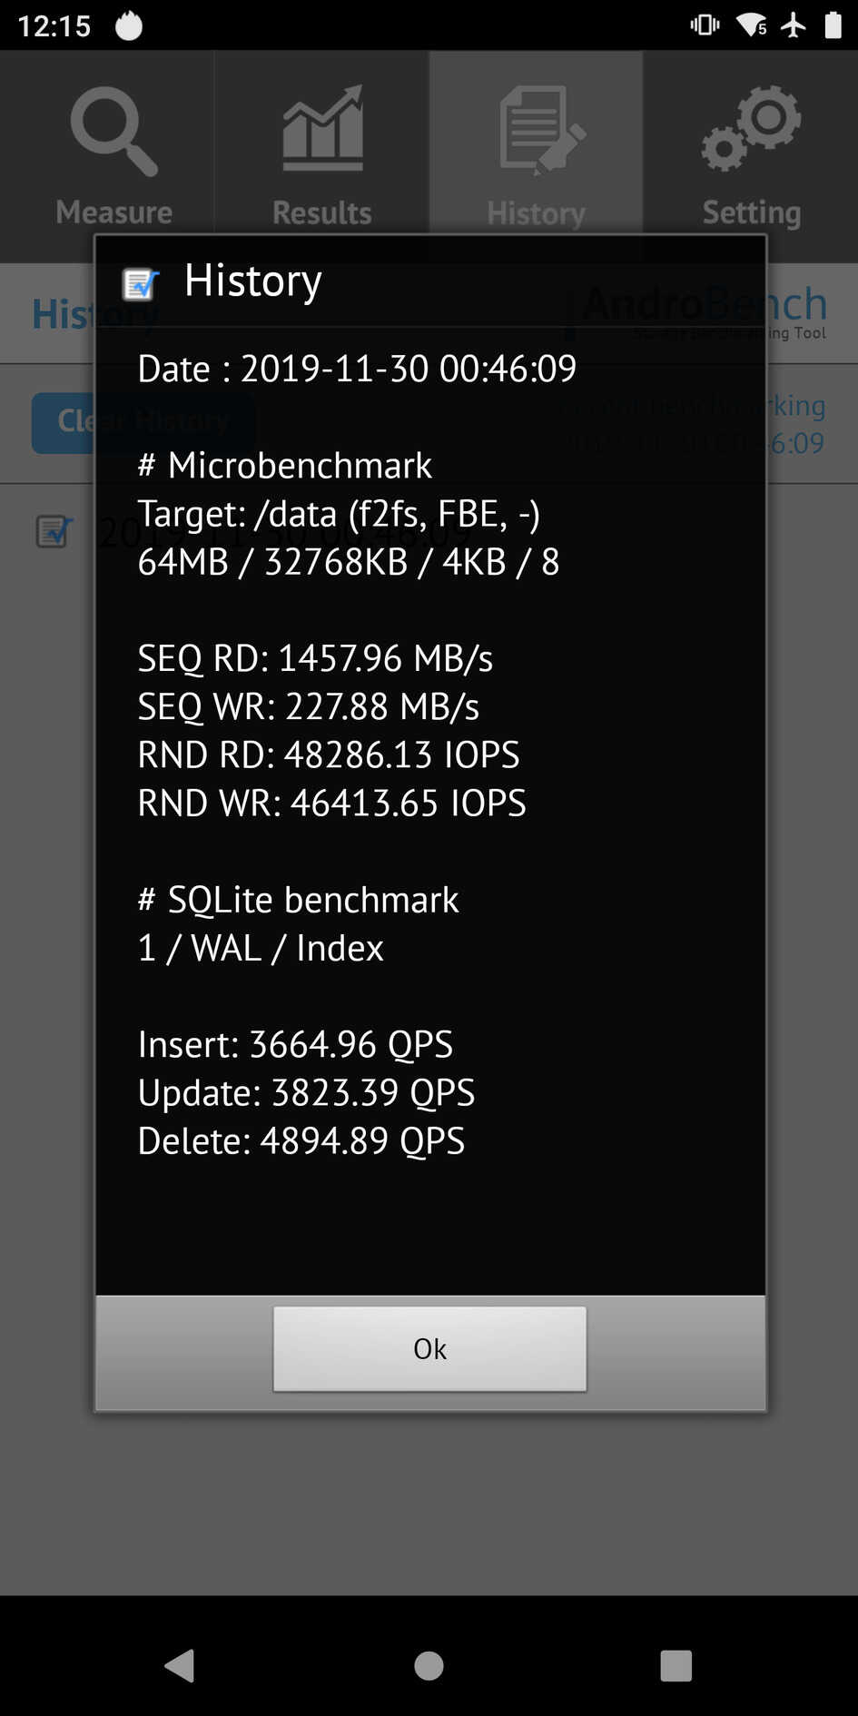Open the Results chart icon
Image resolution: width=858 pixels, height=1716 pixels.
(x=322, y=128)
